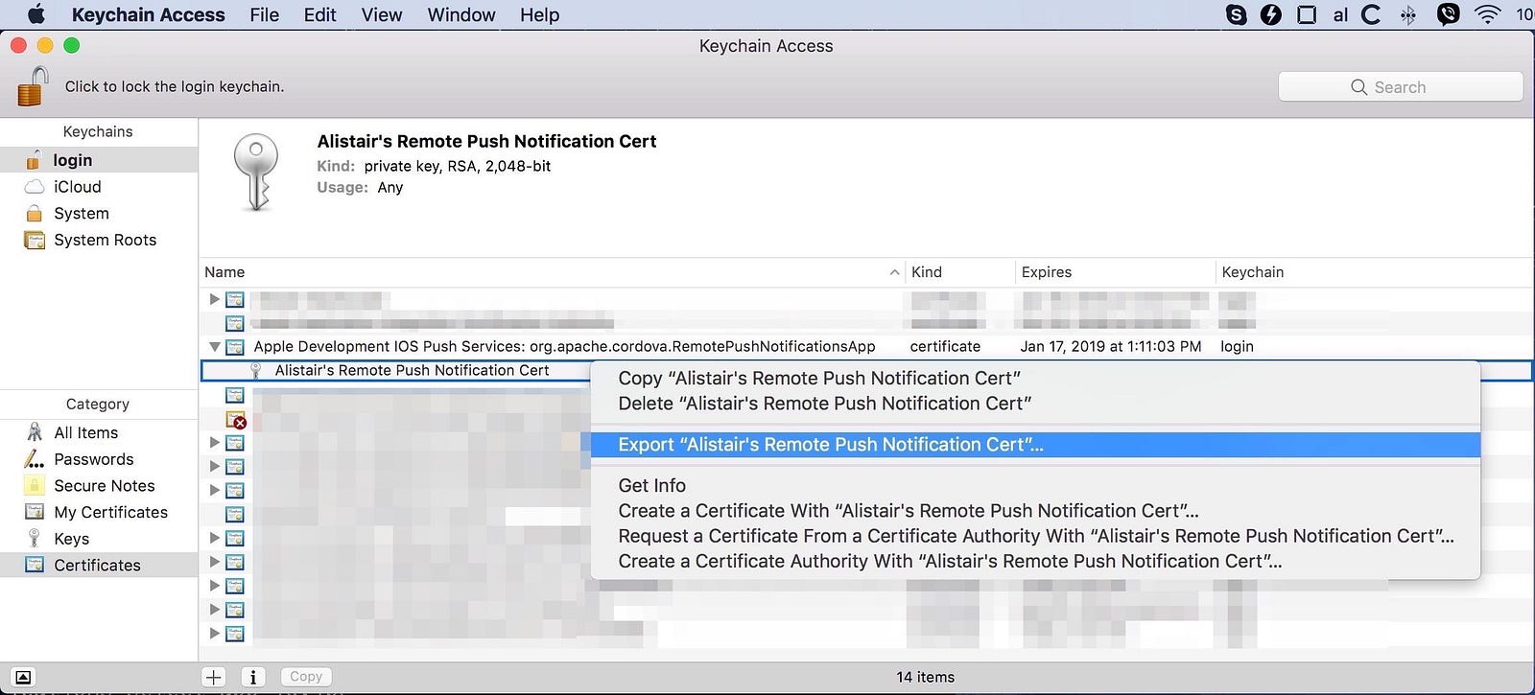The width and height of the screenshot is (1535, 695).
Task: Show the Certificates category
Action: (99, 565)
